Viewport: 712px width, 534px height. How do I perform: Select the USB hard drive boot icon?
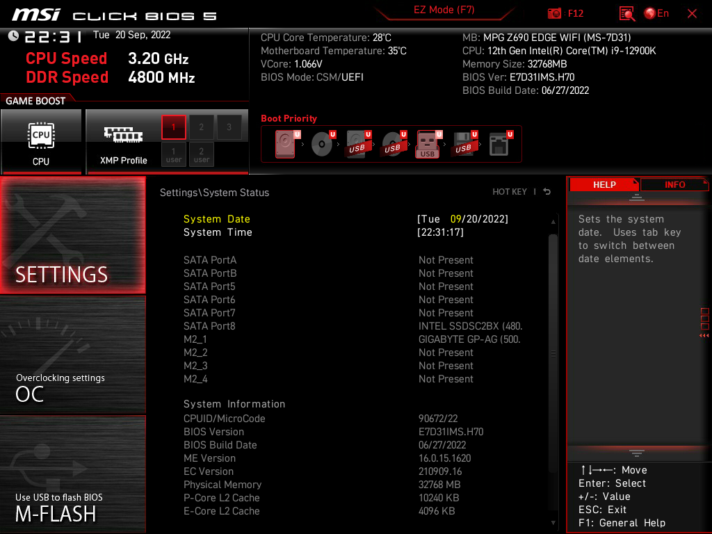pos(358,144)
